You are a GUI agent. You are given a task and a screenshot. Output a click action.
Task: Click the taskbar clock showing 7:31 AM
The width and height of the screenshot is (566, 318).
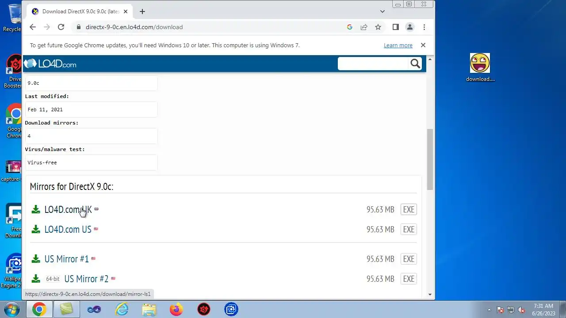point(543,310)
